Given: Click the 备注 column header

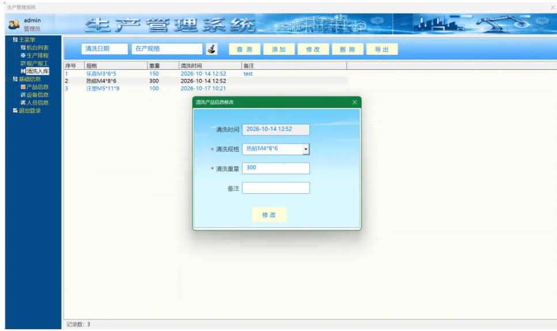Looking at the screenshot, I should (294, 65).
